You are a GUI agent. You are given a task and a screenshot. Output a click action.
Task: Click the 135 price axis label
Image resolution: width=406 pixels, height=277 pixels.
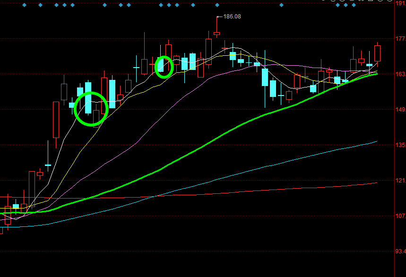(400, 145)
